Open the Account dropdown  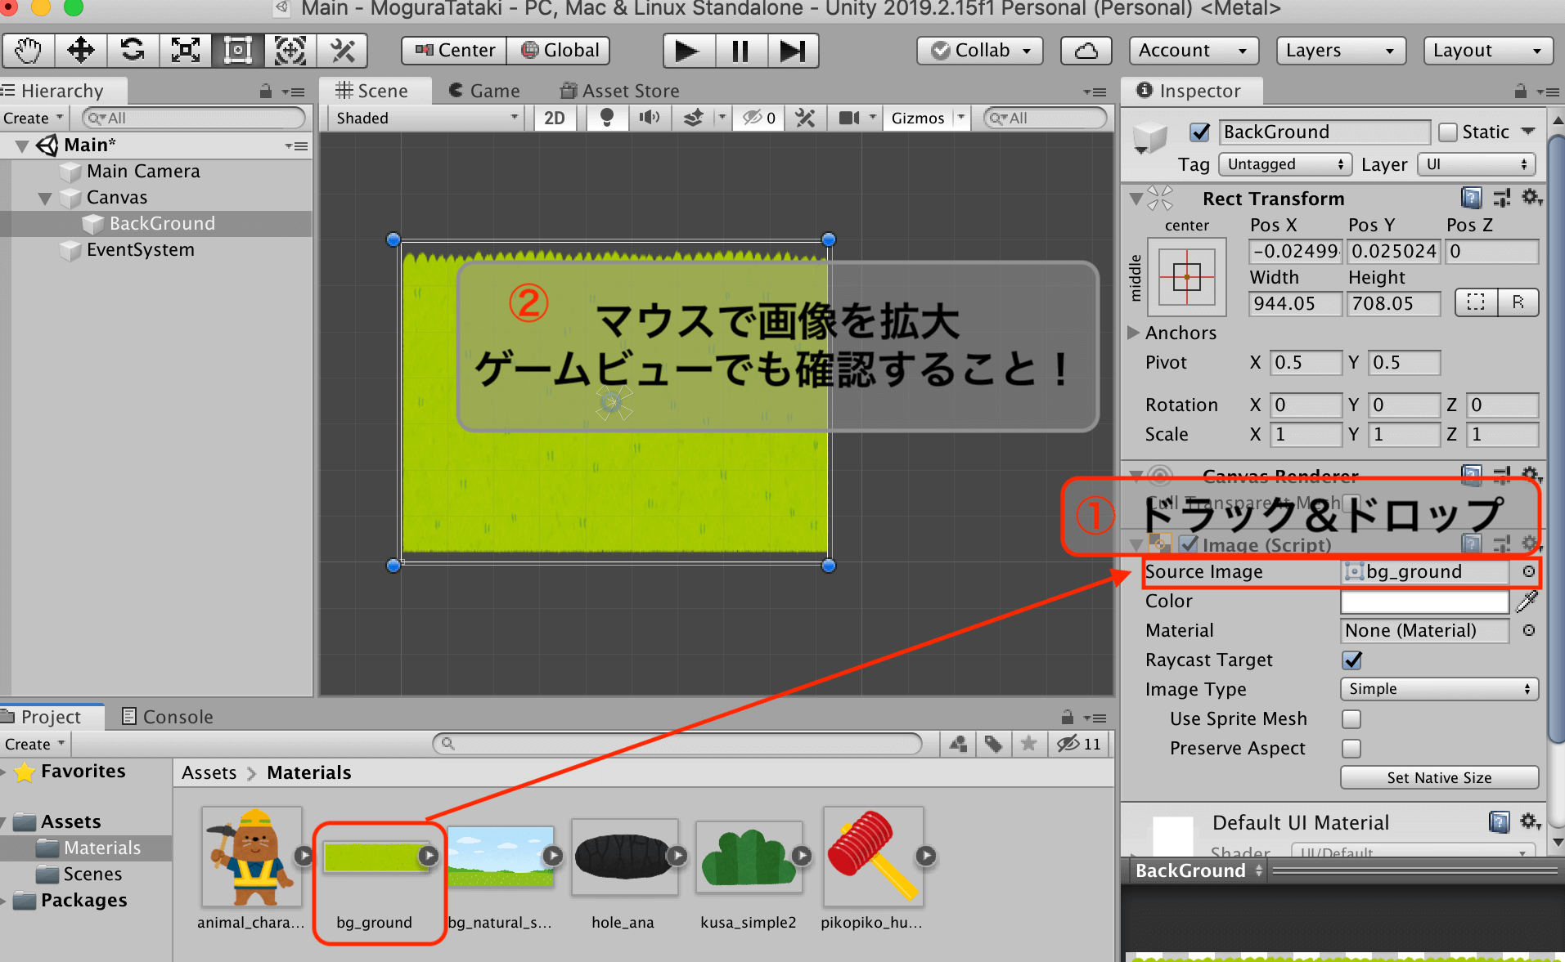[x=1193, y=51]
